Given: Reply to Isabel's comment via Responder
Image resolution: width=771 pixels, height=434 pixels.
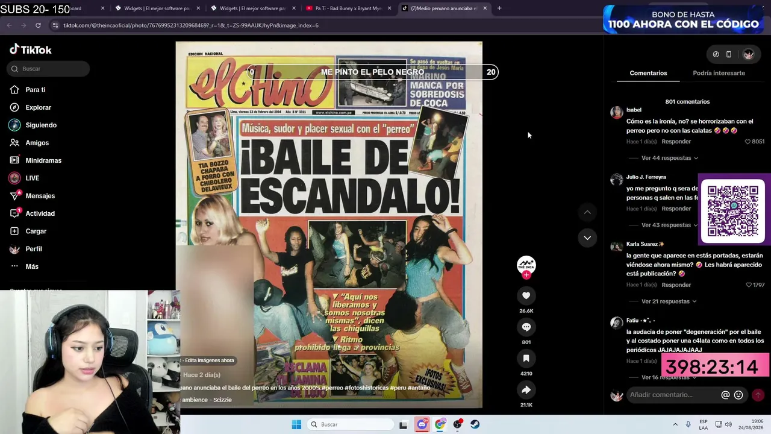Looking at the screenshot, I should click(676, 142).
